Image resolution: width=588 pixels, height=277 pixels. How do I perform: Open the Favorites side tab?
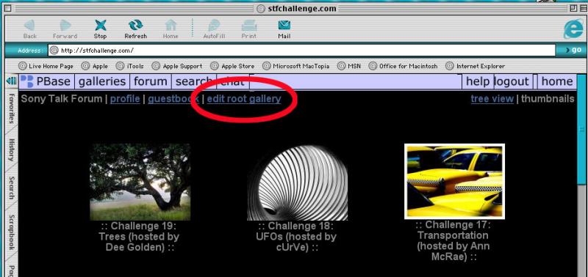click(x=11, y=108)
